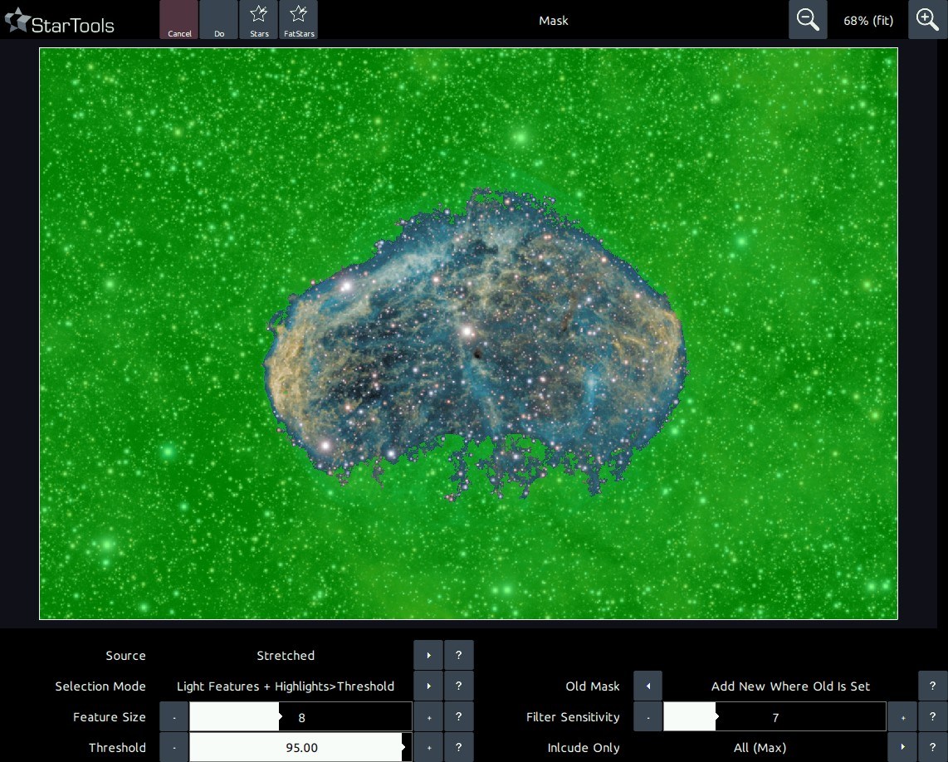Open help for the Source setting
This screenshot has height=762, width=948.
(x=459, y=655)
